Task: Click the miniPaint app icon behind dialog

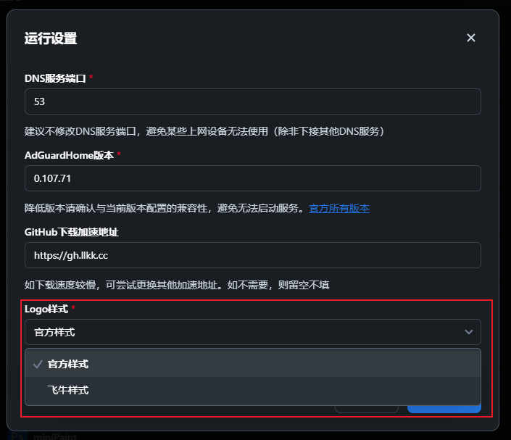Action: click(x=17, y=436)
